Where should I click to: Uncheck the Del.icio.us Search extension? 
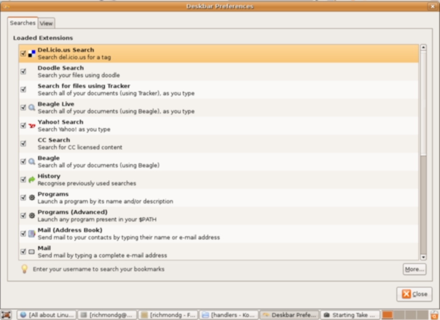pyautogui.click(x=23, y=53)
